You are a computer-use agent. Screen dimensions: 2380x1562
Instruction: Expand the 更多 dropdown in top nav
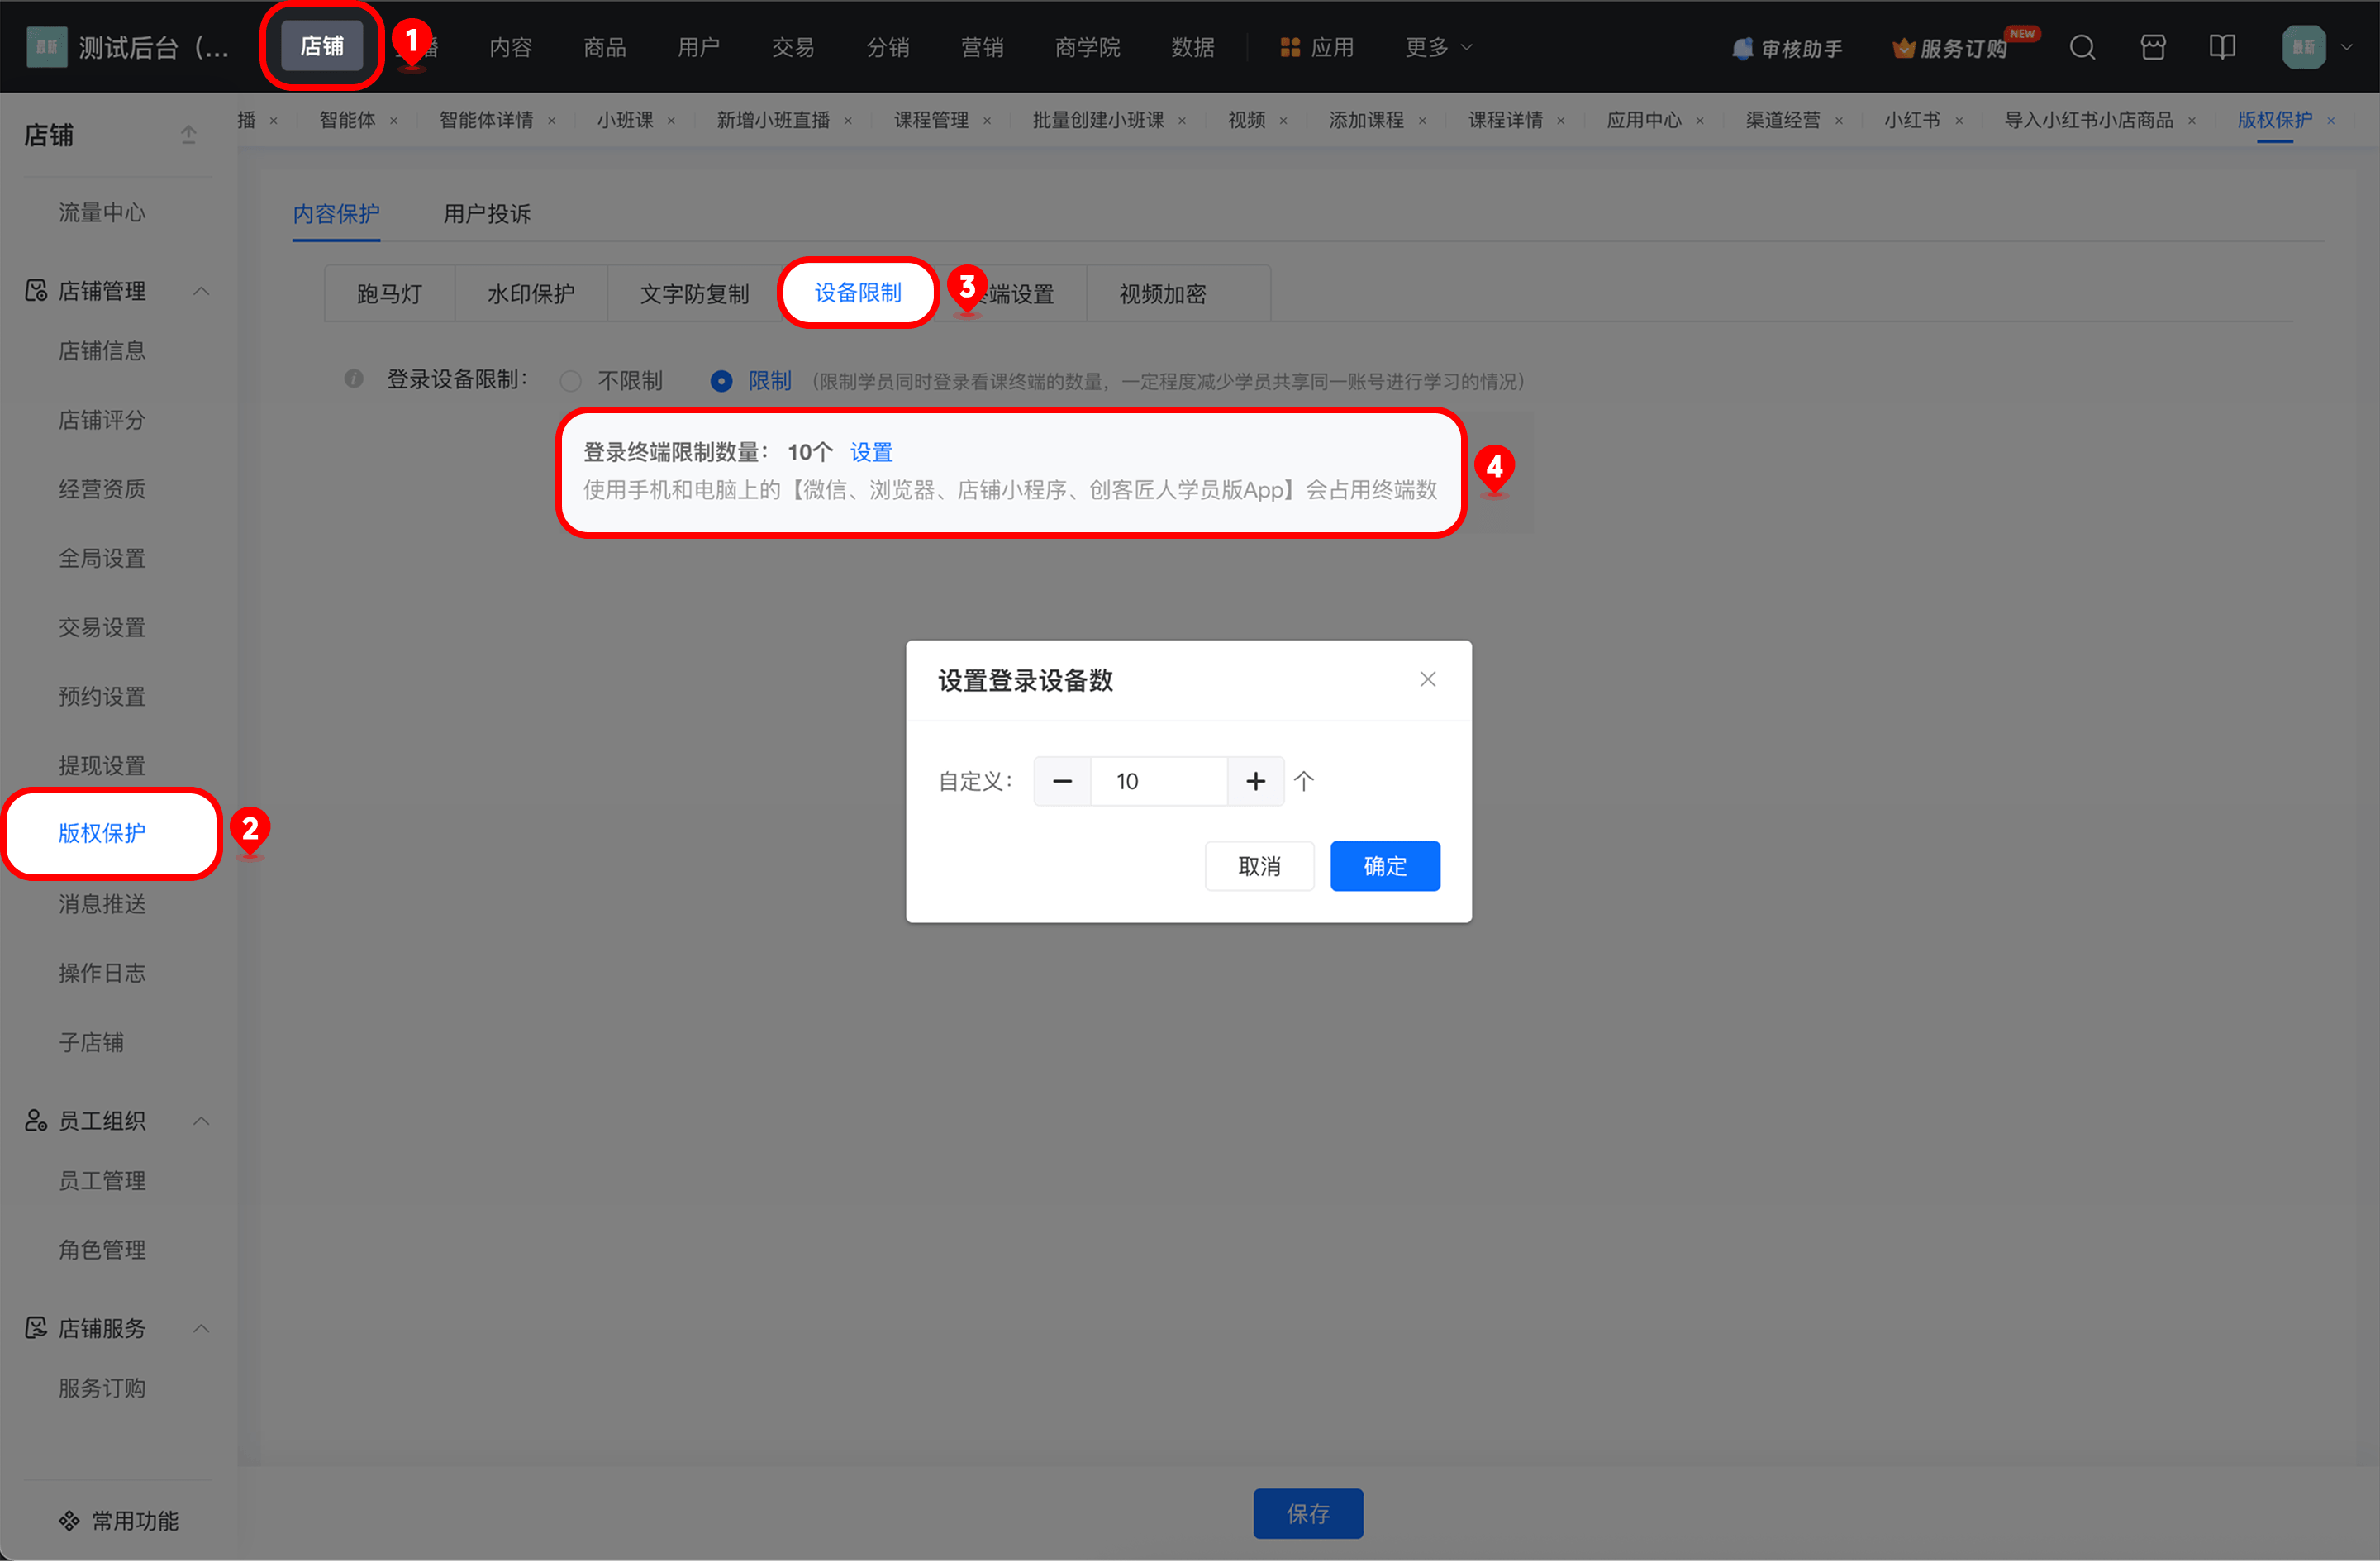[1438, 47]
